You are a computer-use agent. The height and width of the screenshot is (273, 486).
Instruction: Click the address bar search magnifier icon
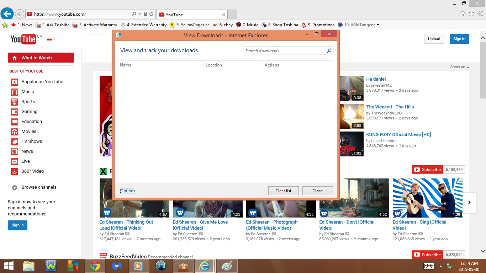tap(134, 14)
